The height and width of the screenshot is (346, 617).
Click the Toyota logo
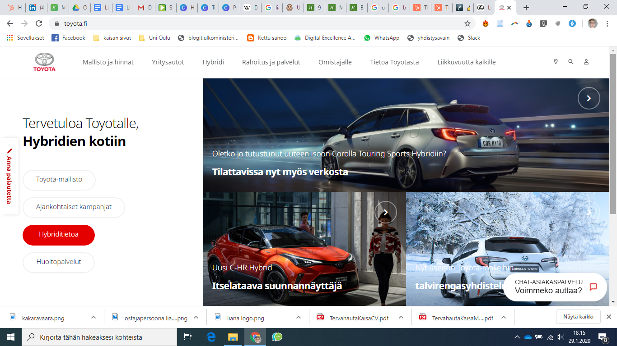pos(44,62)
